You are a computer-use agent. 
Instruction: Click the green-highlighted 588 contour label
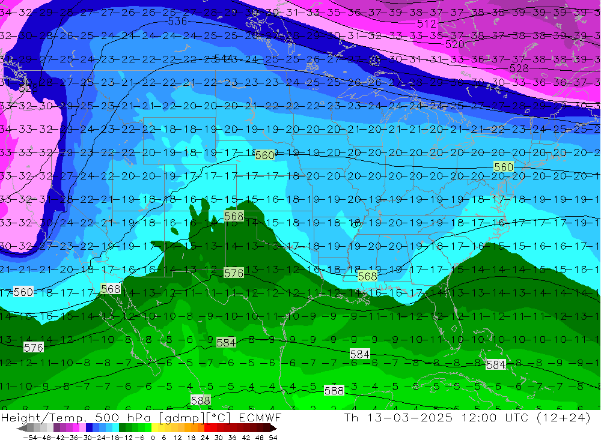(201, 400)
